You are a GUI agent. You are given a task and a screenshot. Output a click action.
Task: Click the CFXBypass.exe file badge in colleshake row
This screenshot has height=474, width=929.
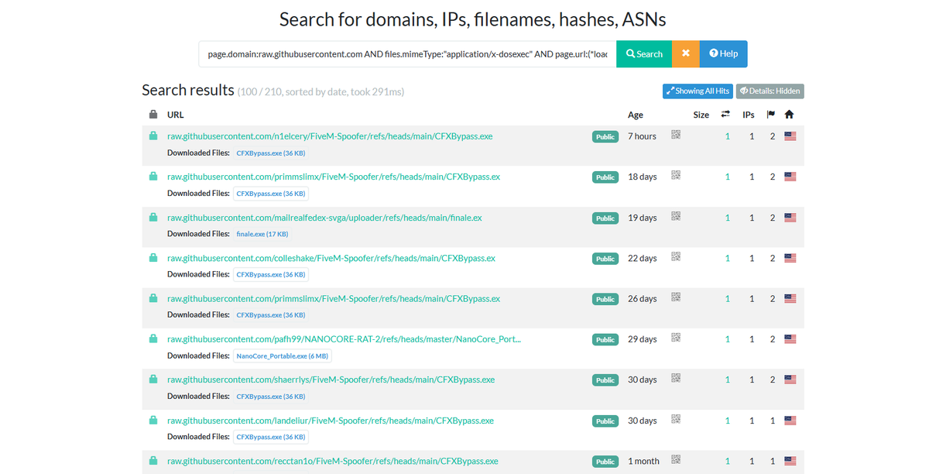click(x=270, y=275)
